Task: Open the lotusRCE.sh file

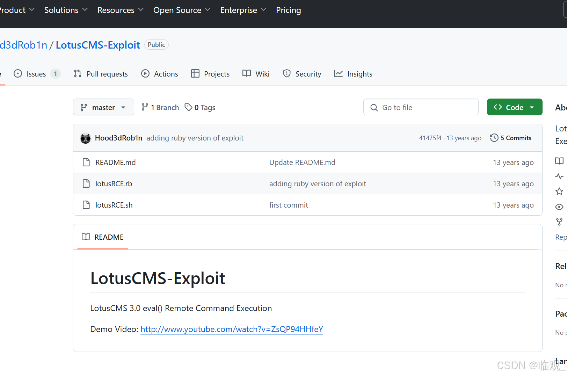Action: (x=114, y=205)
